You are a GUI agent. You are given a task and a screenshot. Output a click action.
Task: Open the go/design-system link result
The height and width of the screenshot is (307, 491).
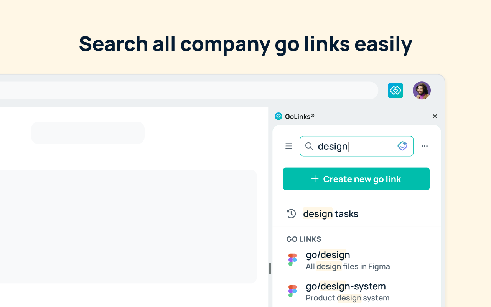coord(357,292)
